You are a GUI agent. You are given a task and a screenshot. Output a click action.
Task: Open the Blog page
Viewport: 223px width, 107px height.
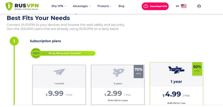(121, 6)
